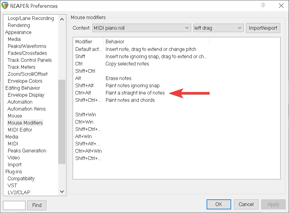
Task: Click 'Insert note ignoring snap' behavior
Action: coord(156,56)
